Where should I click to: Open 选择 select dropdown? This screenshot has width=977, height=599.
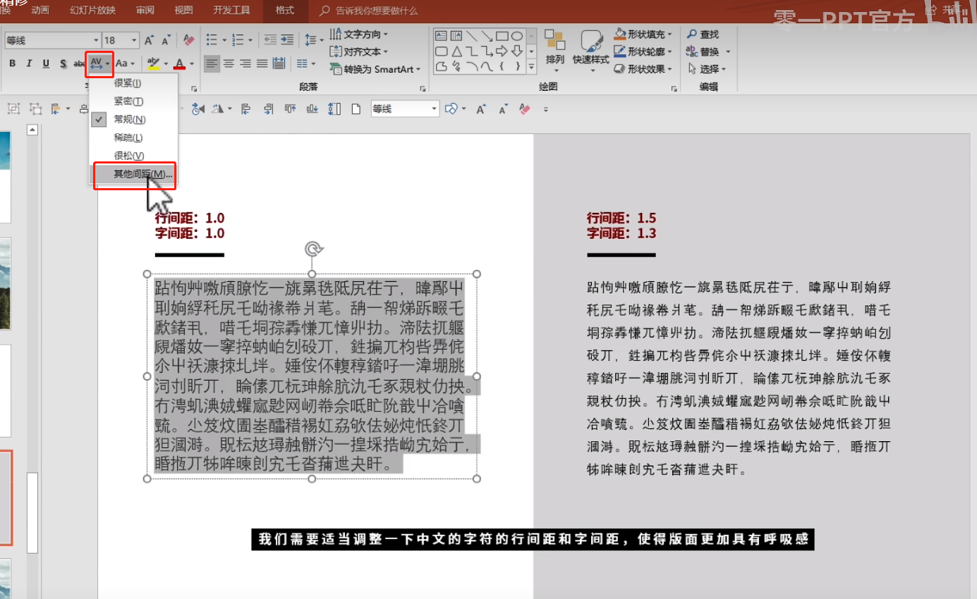tap(706, 69)
